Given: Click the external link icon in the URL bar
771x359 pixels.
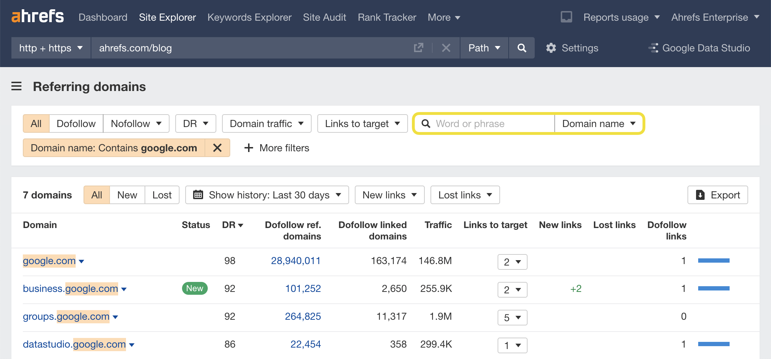Looking at the screenshot, I should pyautogui.click(x=418, y=48).
